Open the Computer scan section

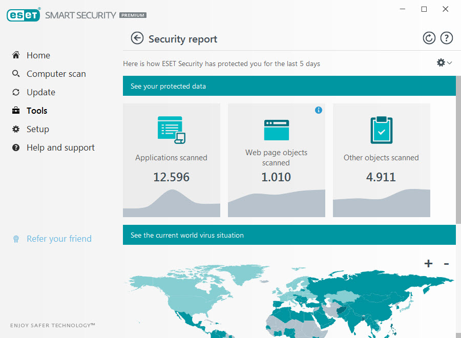pyautogui.click(x=56, y=74)
